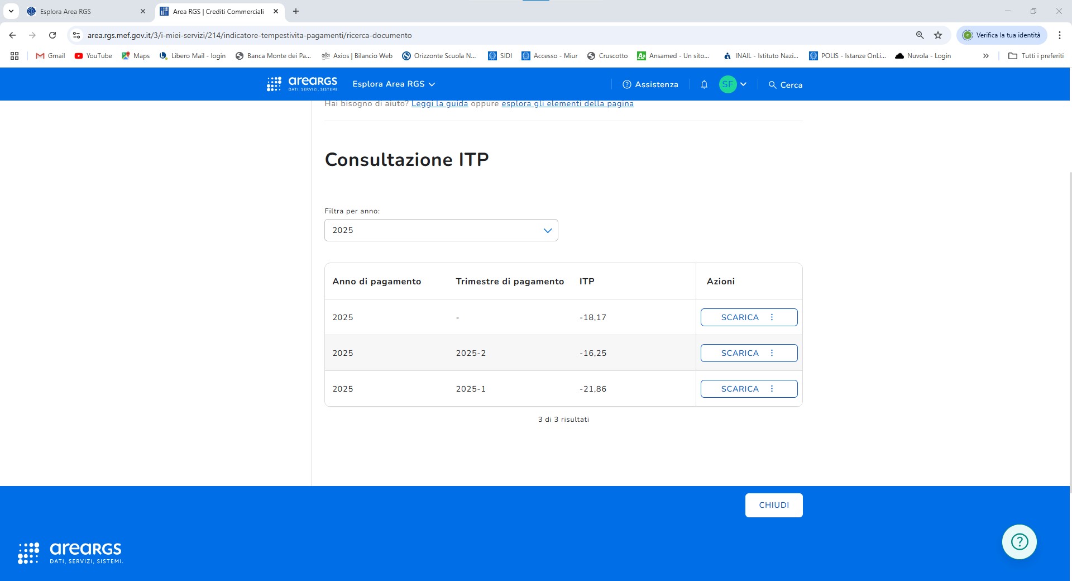Show hidden bookmarks with the double chevron
This screenshot has width=1072, height=581.
[x=985, y=56]
